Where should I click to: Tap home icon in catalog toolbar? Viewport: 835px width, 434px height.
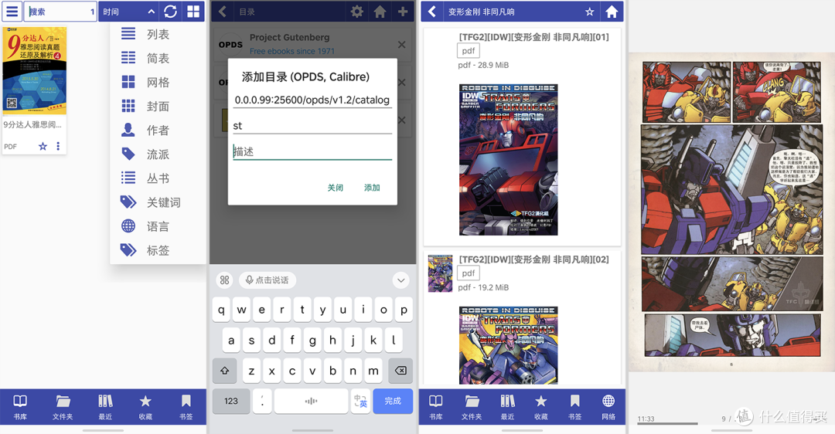pos(380,11)
